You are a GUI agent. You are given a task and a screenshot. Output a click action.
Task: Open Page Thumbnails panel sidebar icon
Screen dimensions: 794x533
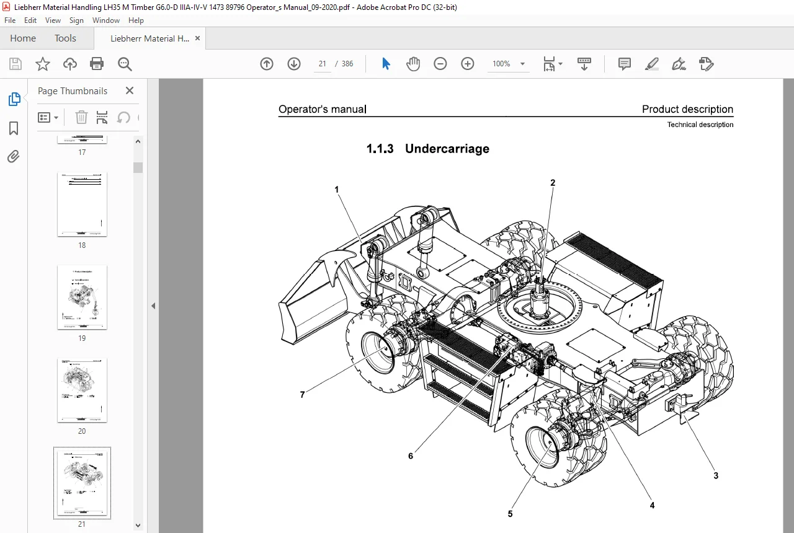(x=14, y=99)
